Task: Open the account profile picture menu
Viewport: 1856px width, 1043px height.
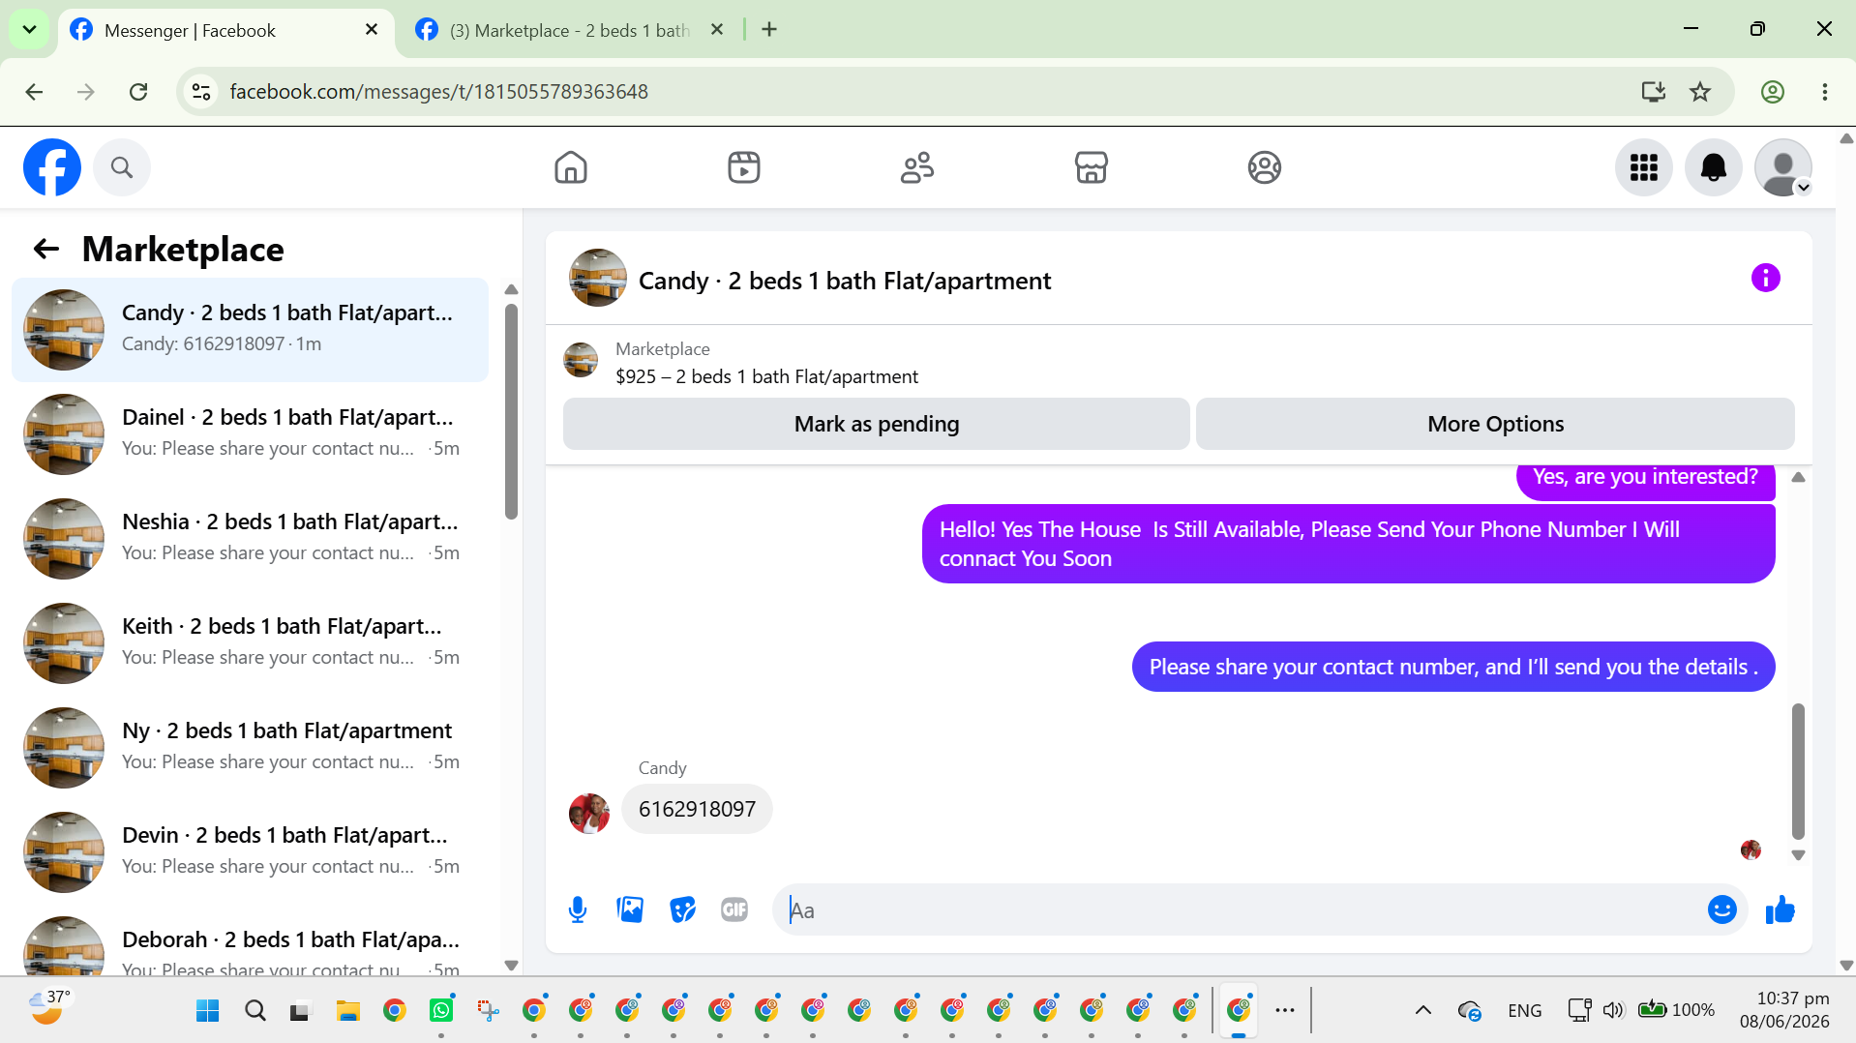Action: [1783, 167]
